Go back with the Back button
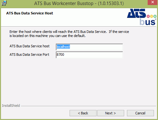The width and height of the screenshot is (158, 120). point(83,113)
